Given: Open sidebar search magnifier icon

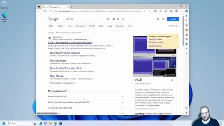Looking at the screenshot, I should click(187, 21).
